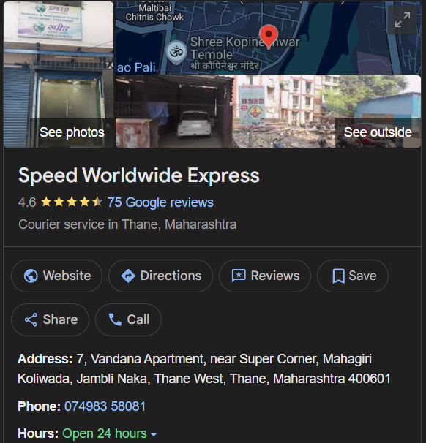Screen dimensions: 426x443
Task: Click the Call button label
Action: pyautogui.click(x=138, y=319)
